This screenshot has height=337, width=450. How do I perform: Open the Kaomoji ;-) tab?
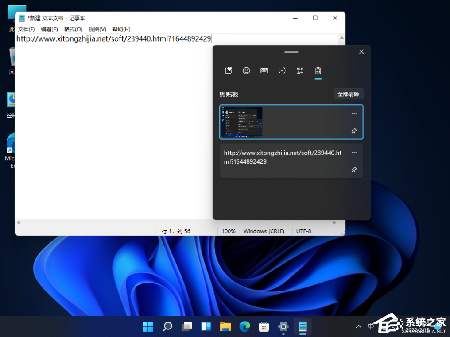[x=282, y=70]
